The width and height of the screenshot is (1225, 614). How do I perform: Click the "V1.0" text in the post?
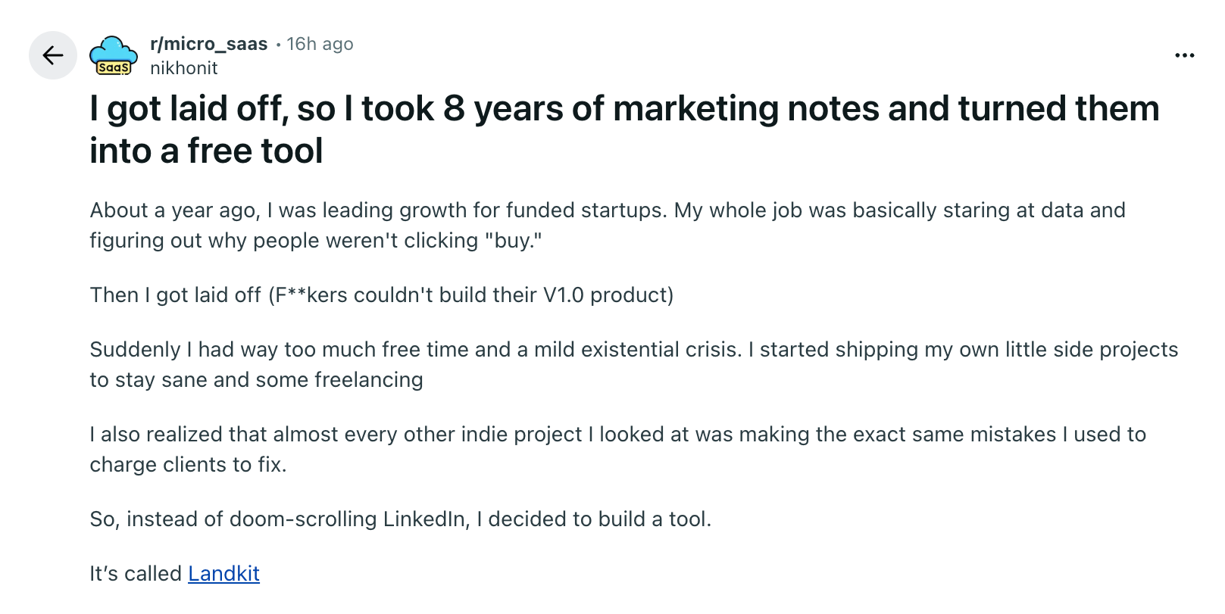pos(564,295)
